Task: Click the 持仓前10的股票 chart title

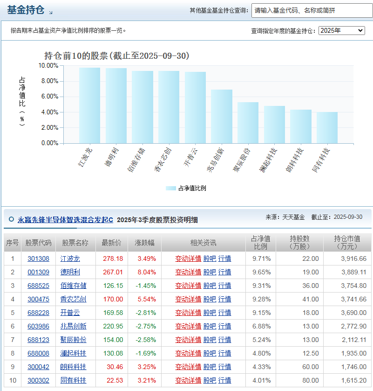Action: tap(117, 56)
